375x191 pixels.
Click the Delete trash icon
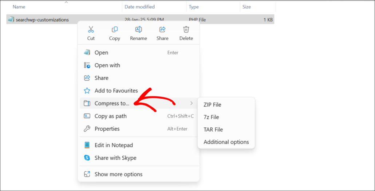186,29
